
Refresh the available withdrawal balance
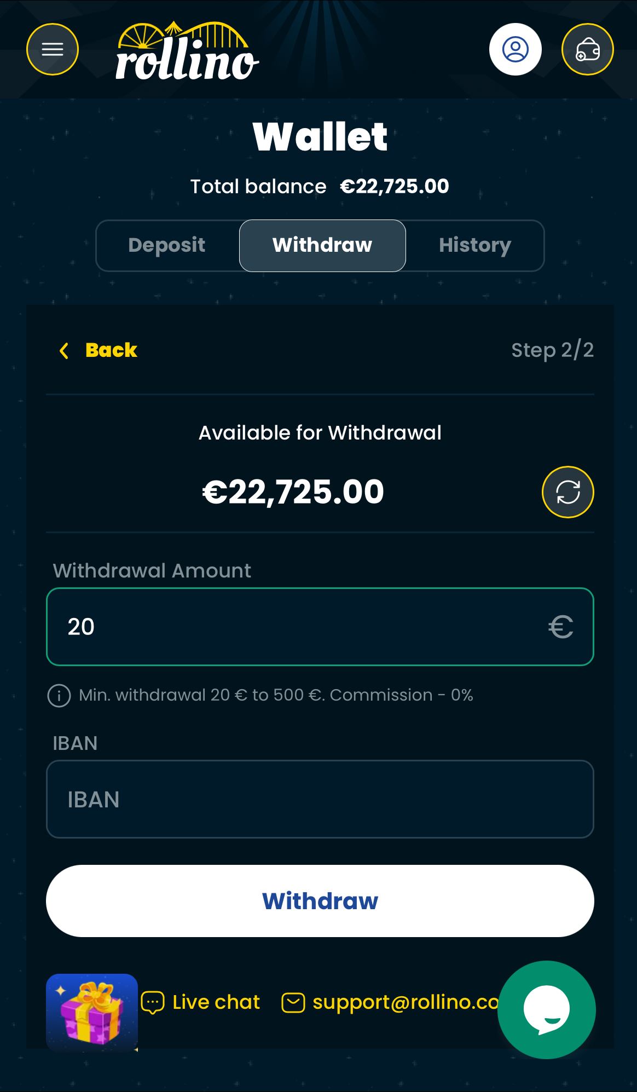click(567, 492)
